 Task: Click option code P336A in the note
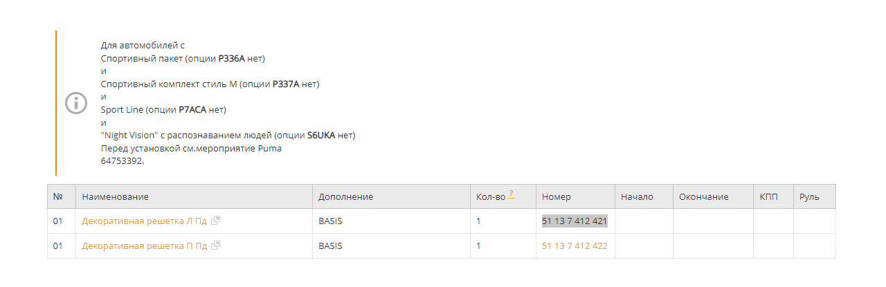point(232,58)
